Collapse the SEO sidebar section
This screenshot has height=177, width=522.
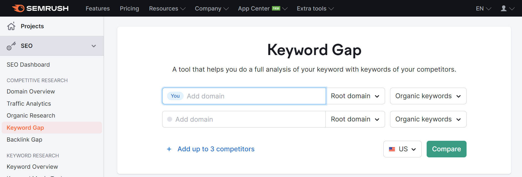click(94, 46)
